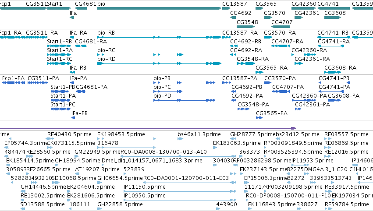The height and width of the screenshot is (211, 373).
Task: Select the GH28777.5prime EST glyph
Action: (x=232, y=139)
